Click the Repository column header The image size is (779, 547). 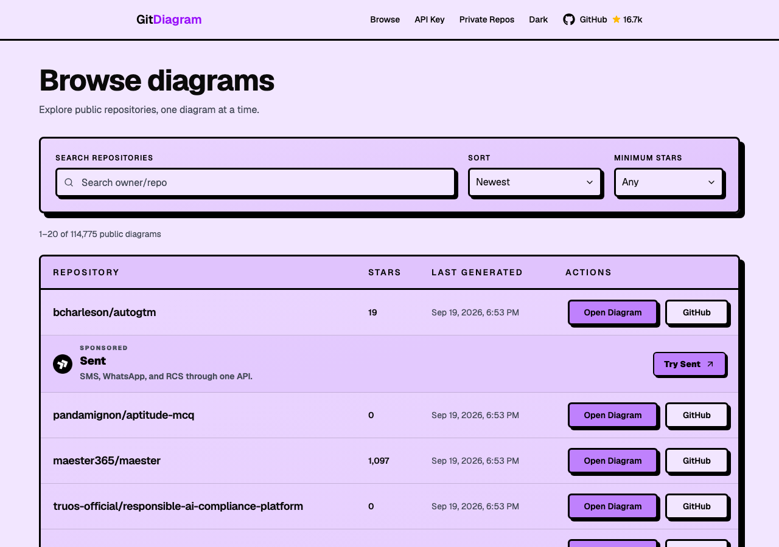[86, 272]
